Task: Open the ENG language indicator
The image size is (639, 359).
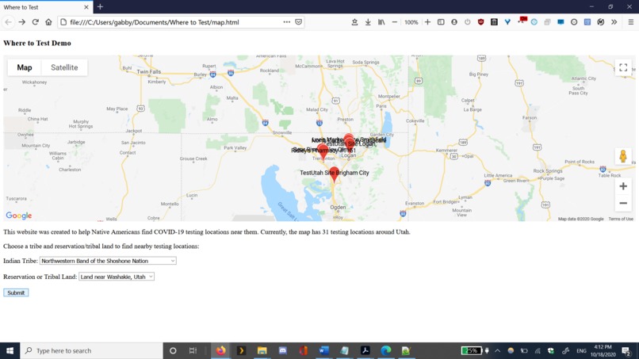Action: [x=581, y=350]
